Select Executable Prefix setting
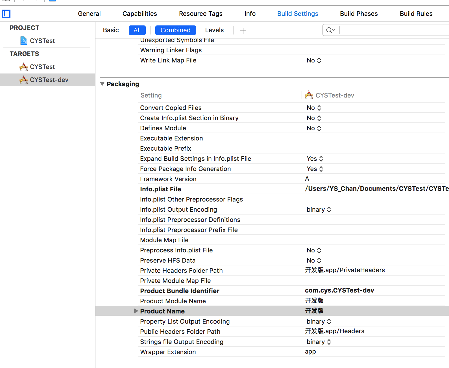This screenshot has height=368, width=449. point(165,148)
